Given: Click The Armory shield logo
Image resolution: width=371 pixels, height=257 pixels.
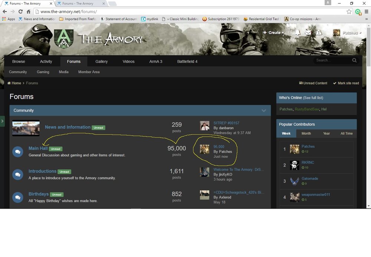Looking at the screenshot, I should 64,39.
